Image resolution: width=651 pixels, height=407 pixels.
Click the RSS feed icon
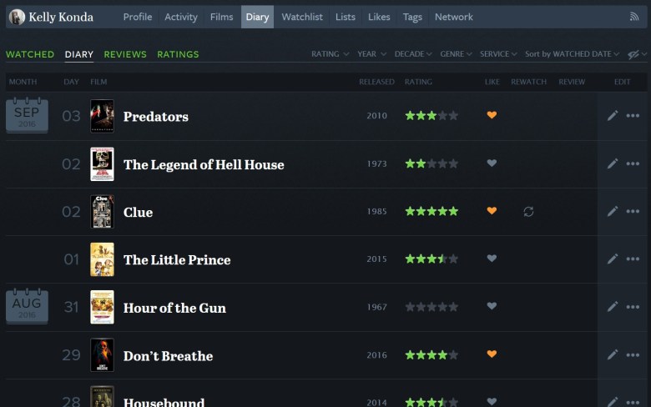click(633, 17)
